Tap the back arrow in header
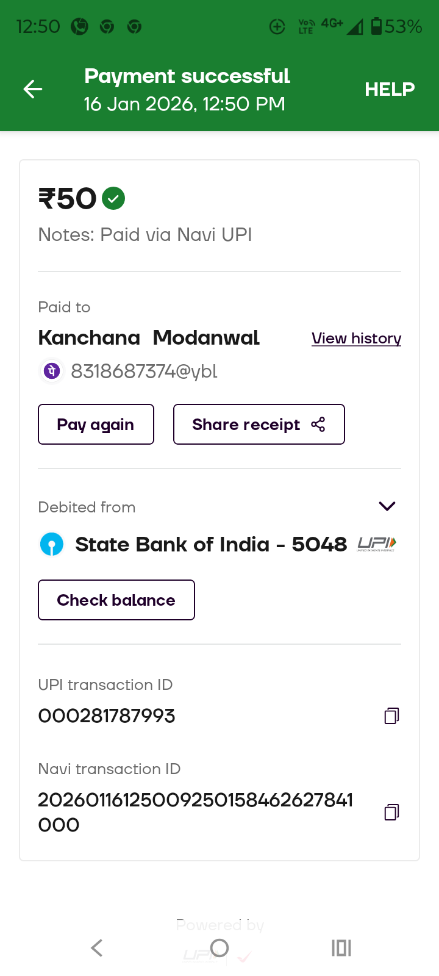439x976 pixels. [x=33, y=89]
